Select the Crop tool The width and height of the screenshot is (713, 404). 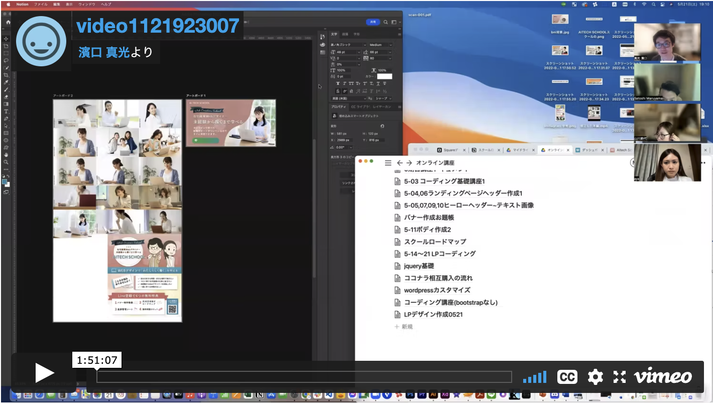(x=6, y=75)
